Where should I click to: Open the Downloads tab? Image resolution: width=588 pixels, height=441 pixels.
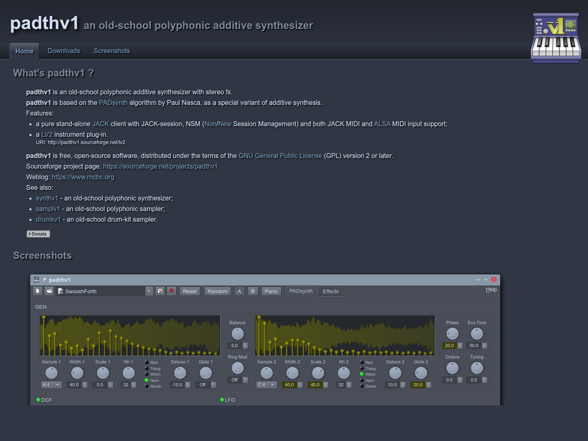click(x=64, y=51)
